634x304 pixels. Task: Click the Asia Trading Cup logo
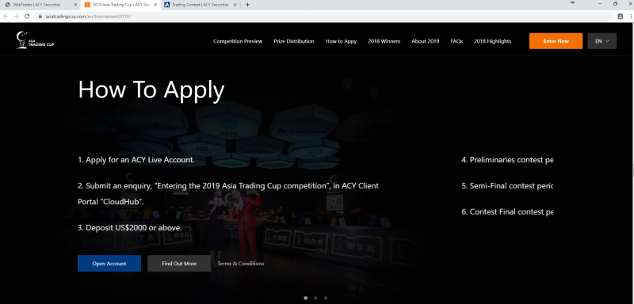tap(35, 40)
